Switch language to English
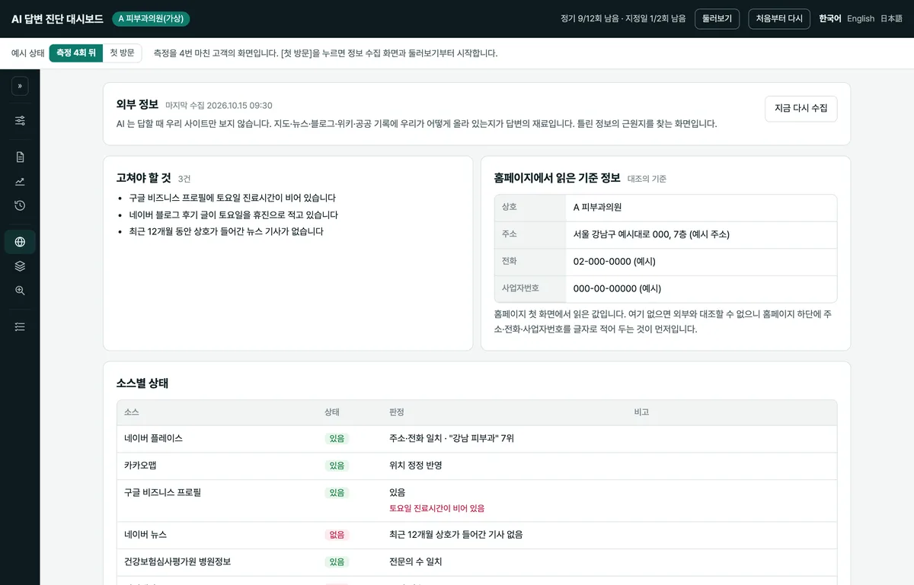 click(x=861, y=19)
